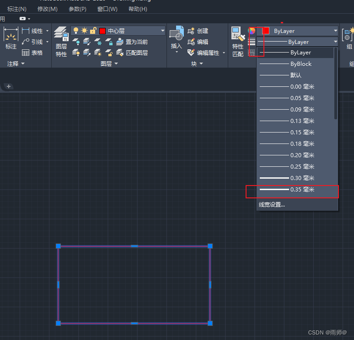Viewport: 354px width, 340px height.
Task: Open the 标注(N) menu
Action: (x=17, y=9)
